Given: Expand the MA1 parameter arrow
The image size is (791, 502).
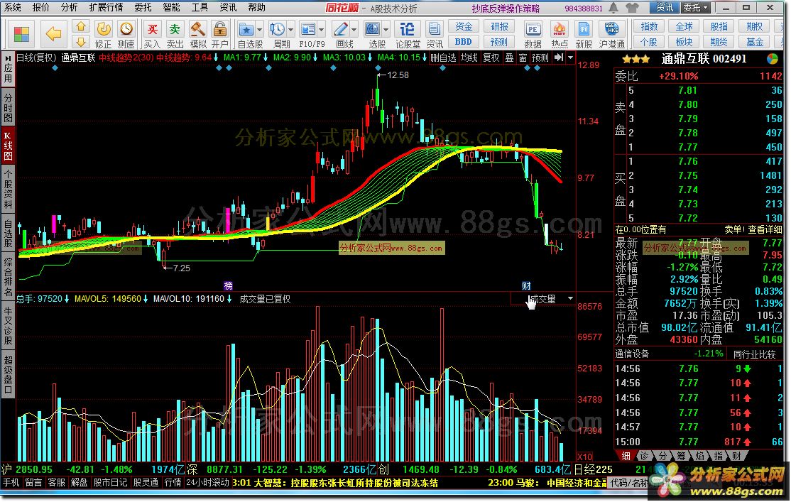Looking at the screenshot, I should pyautogui.click(x=266, y=58).
